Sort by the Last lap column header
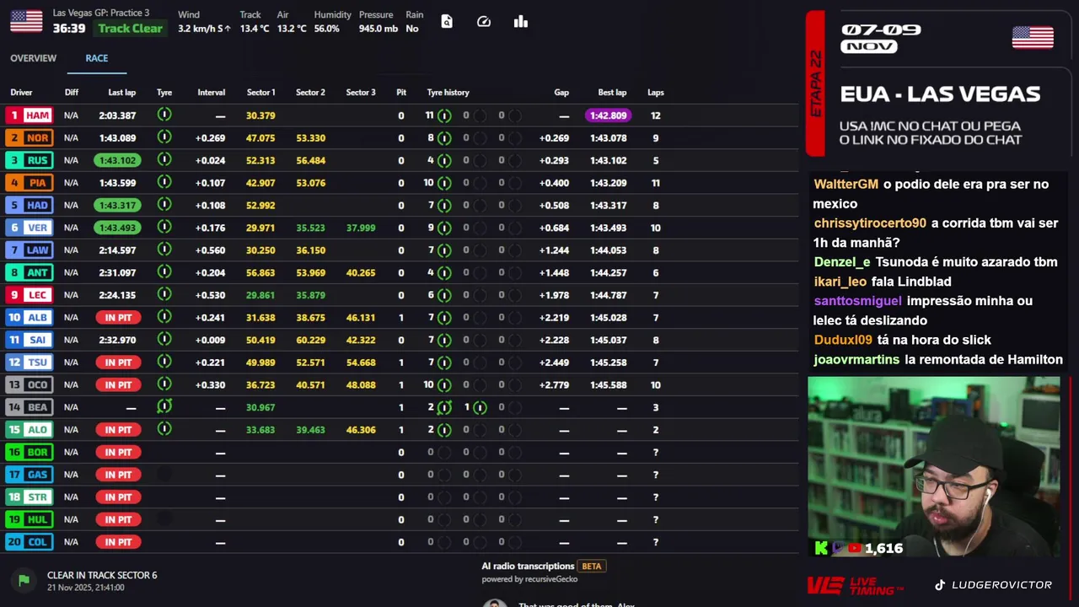 121,93
